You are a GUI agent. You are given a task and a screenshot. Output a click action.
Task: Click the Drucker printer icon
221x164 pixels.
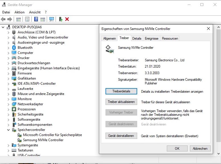(x=14, y=58)
